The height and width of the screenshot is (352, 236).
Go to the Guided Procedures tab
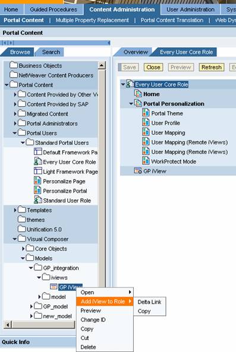(x=54, y=10)
